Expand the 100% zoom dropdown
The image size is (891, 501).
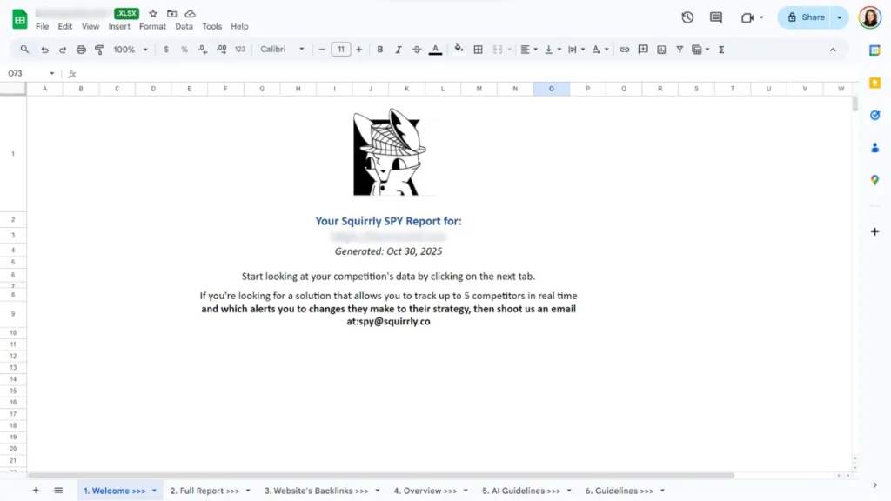129,50
